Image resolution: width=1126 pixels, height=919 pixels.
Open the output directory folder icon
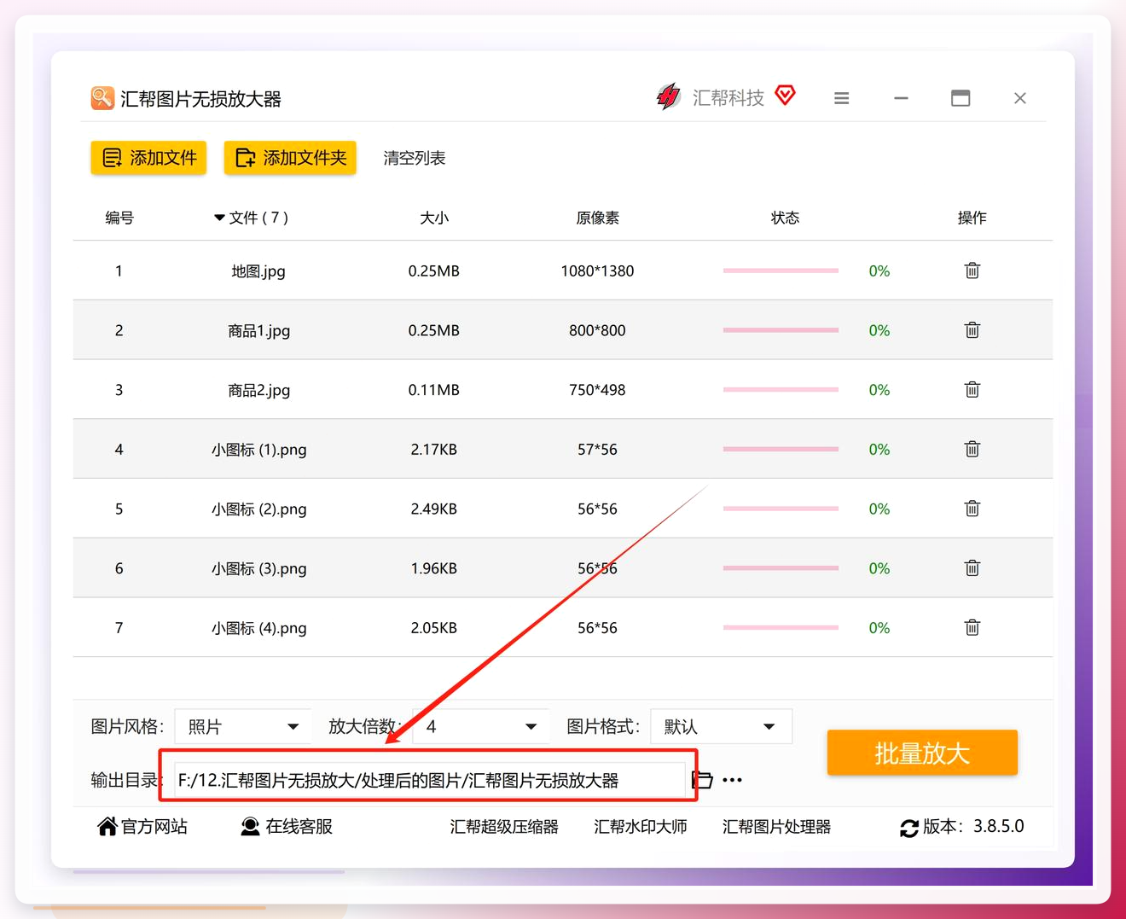702,779
